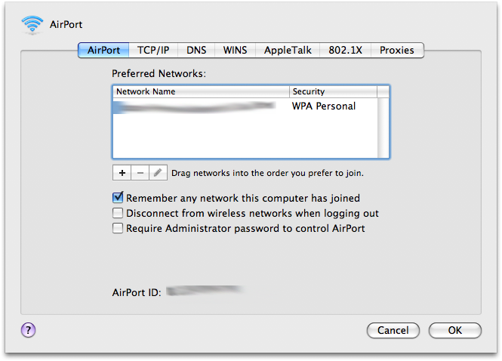
Task: Open help with the question mark icon
Action: (28, 330)
